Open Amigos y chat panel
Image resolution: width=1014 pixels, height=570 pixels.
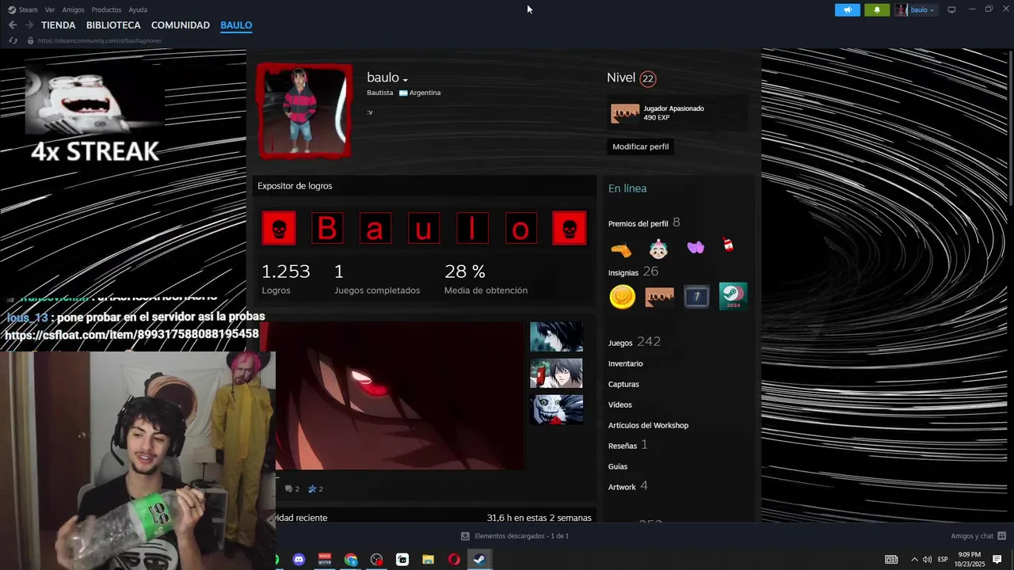pos(978,536)
